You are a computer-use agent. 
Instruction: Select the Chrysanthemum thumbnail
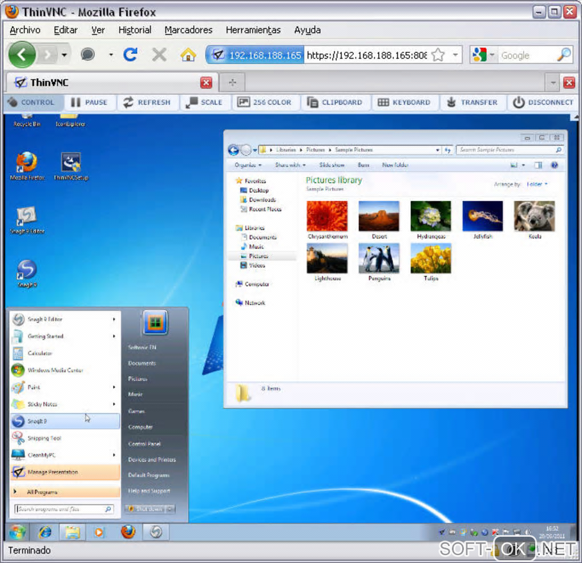pos(327,220)
